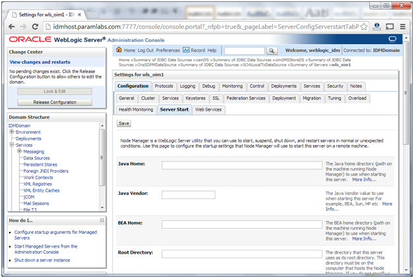Bookmark page with the star icon
The height and width of the screenshot is (278, 414).
(x=364, y=26)
